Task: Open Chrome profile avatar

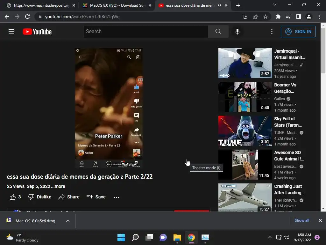Action: 309,17
